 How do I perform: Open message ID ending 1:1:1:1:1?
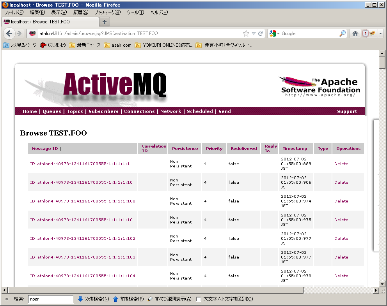click(80, 164)
